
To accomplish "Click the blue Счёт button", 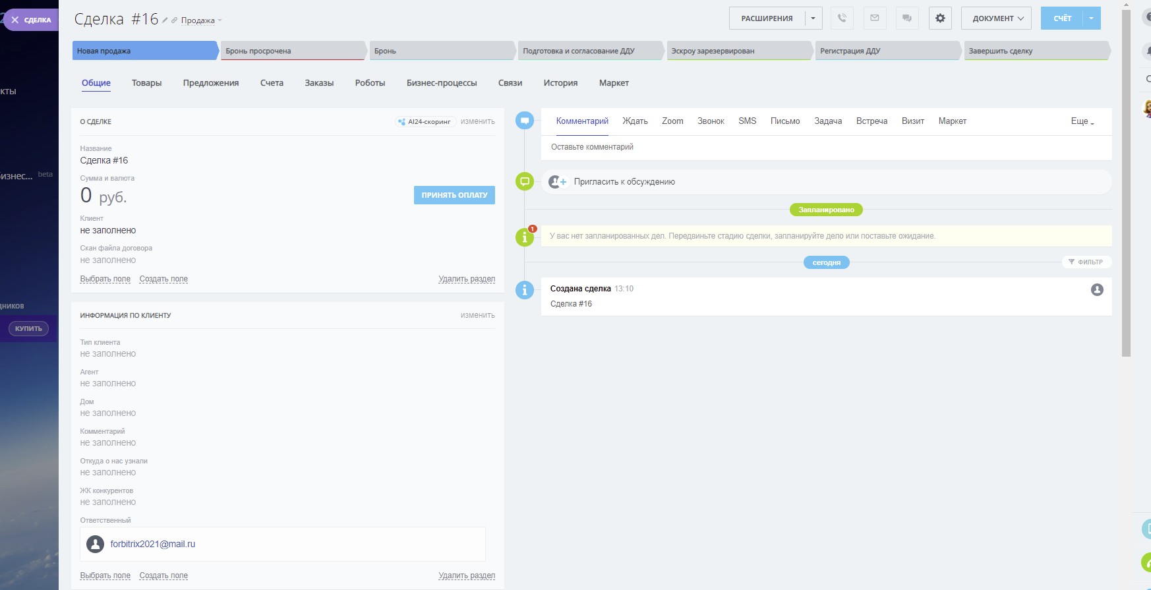I will coord(1062,18).
